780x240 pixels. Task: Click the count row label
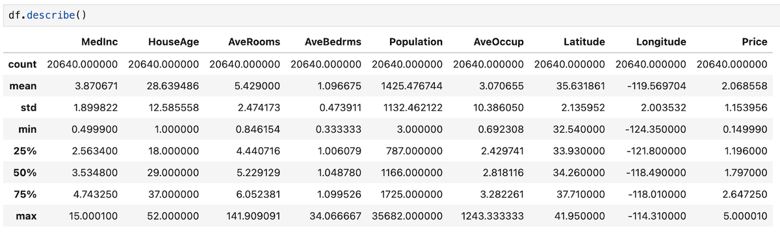click(22, 64)
